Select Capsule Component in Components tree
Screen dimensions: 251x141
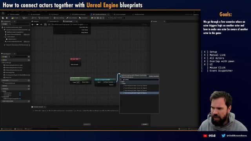[17, 30]
